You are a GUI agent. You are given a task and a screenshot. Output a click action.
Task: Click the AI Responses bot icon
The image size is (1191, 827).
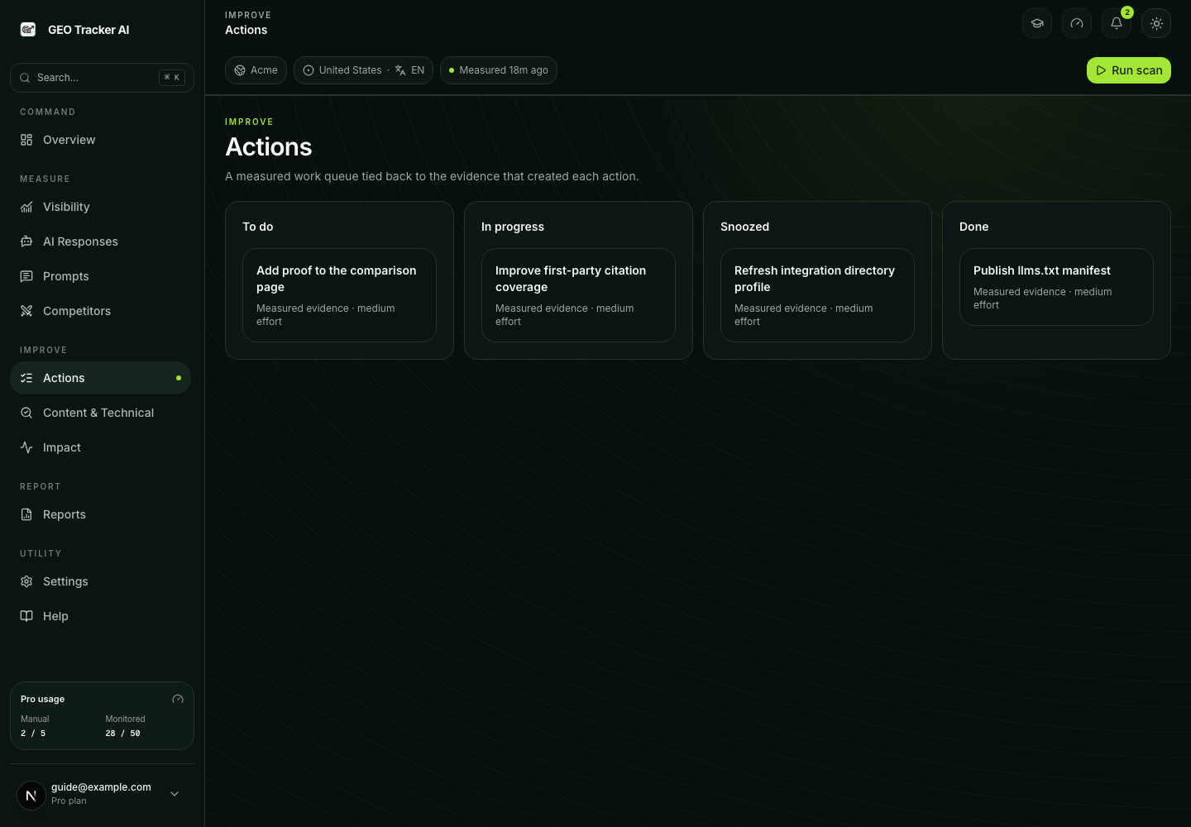pyautogui.click(x=26, y=241)
